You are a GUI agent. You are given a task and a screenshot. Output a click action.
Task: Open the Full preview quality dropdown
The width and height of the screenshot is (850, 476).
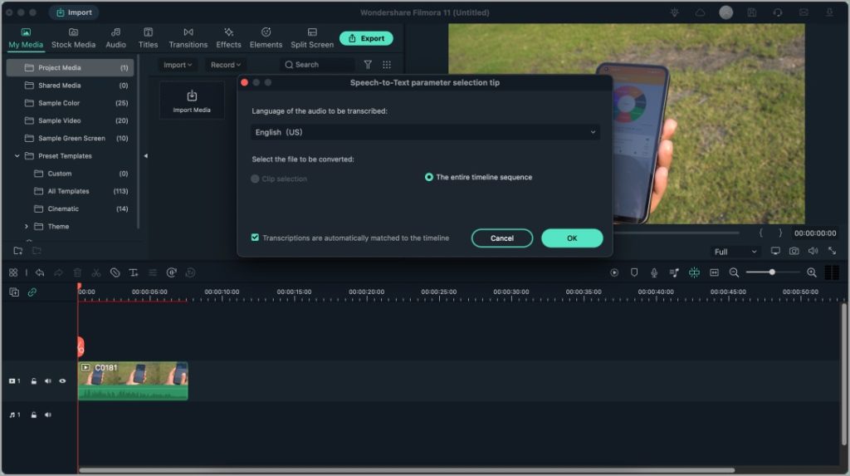pyautogui.click(x=735, y=252)
